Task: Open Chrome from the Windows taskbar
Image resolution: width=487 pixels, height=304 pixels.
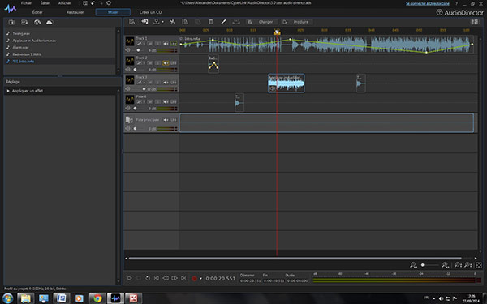Action: (x=97, y=298)
